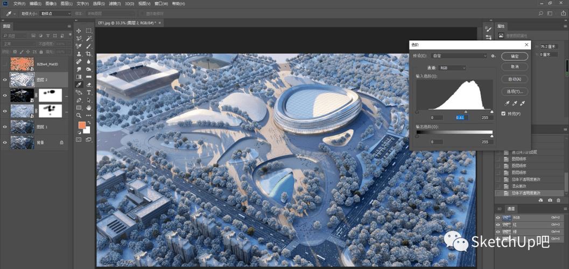Open the 图像(I) menu

(x=51, y=3)
